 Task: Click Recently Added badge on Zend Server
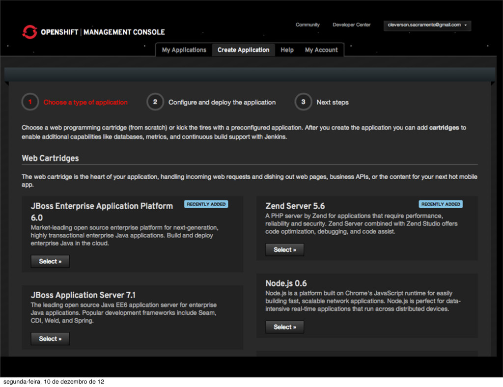pos(441,204)
